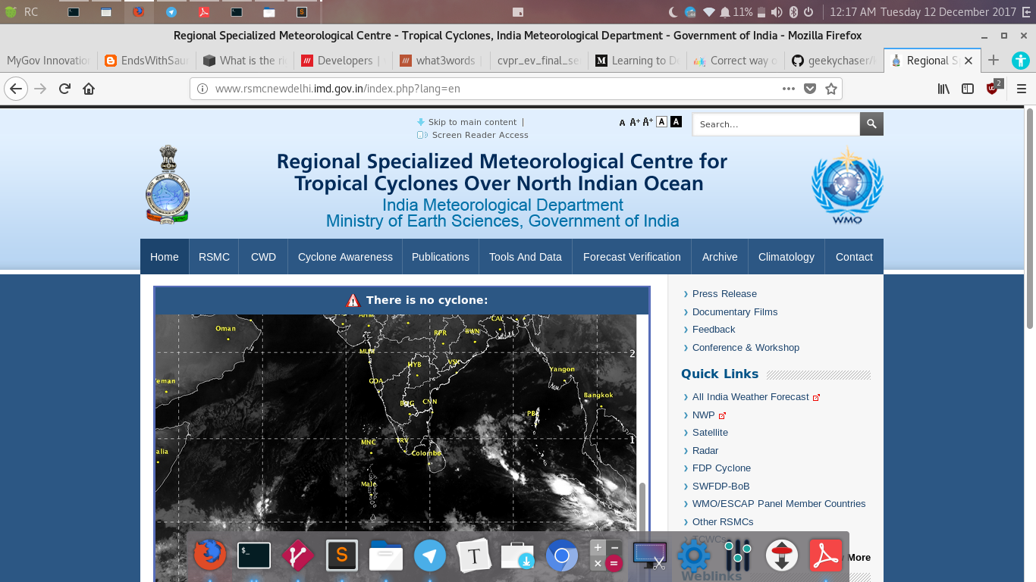Click Skip to main content link
The image size is (1036, 582).
[472, 122]
